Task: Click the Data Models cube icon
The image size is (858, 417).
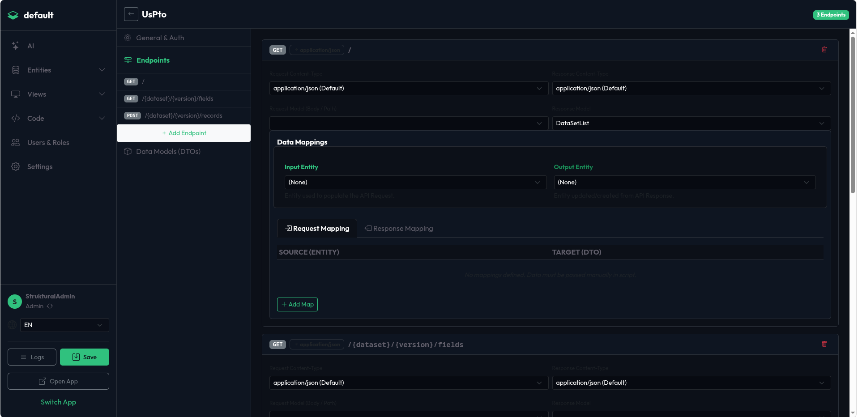Action: (x=128, y=151)
